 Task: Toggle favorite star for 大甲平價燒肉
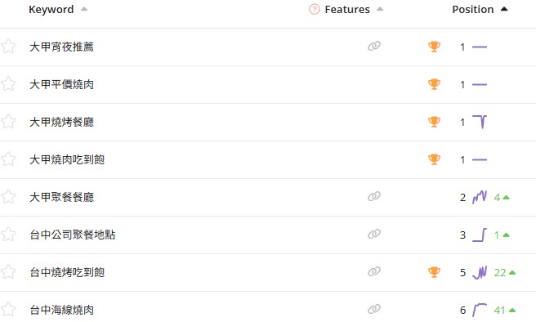(8, 84)
